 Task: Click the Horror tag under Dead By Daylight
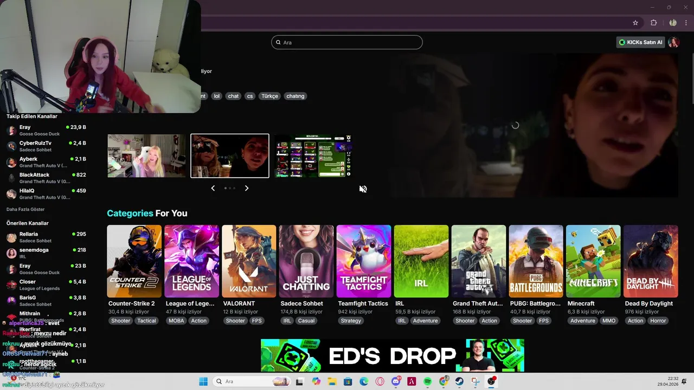658,321
